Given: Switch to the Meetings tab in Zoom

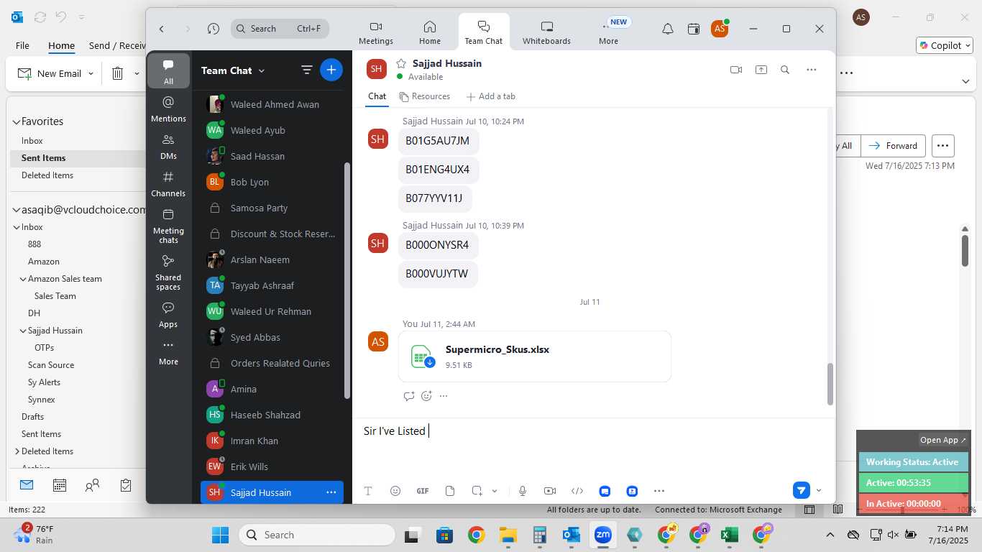Looking at the screenshot, I should click(x=376, y=32).
